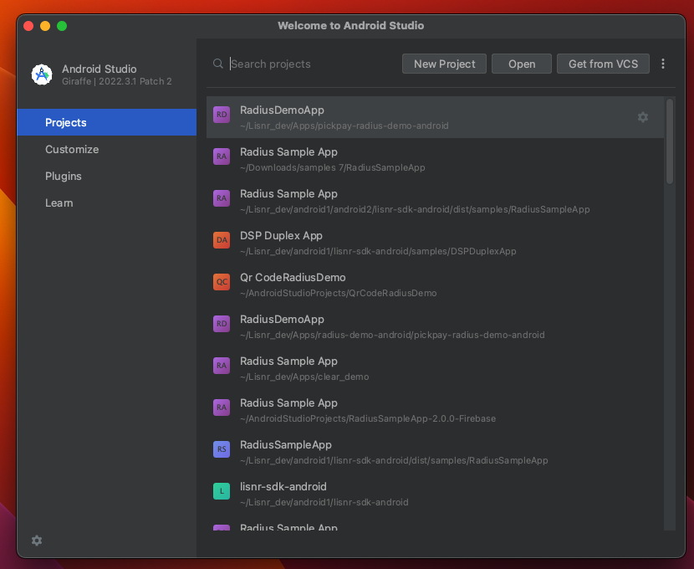Open the three-dot overflow menu
Screen dimensions: 694x569
(x=663, y=63)
